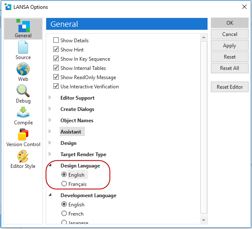Open the Web options globe icon
The width and height of the screenshot is (252, 229).
click(x=23, y=69)
